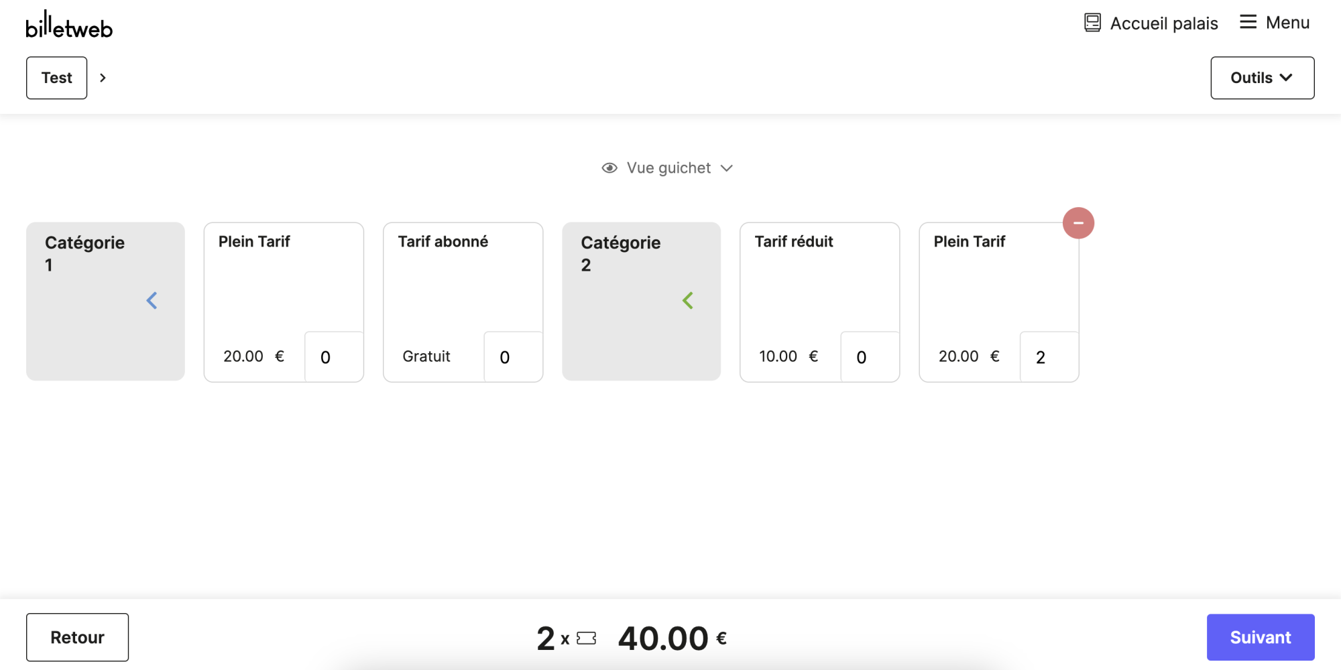Select Plein Tarif quantity field in Catégorie 1
This screenshot has height=670, width=1341.
(333, 357)
